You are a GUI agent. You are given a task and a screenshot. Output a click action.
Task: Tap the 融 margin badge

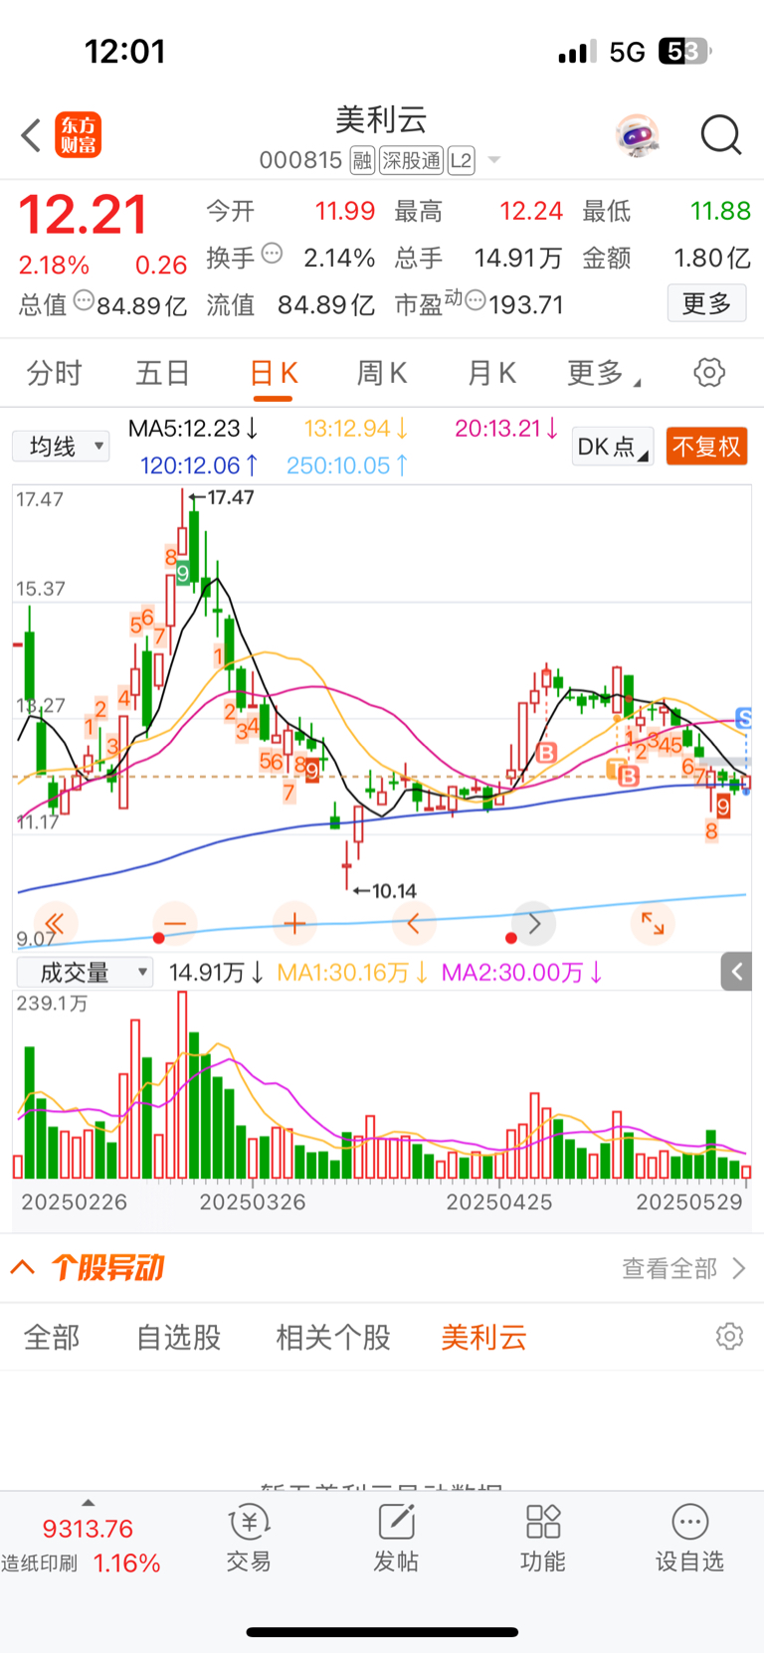[362, 160]
